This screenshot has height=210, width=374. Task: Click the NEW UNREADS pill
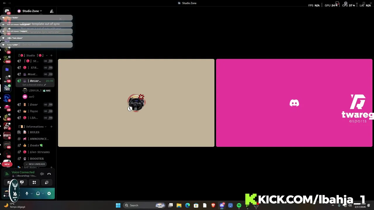[35, 164]
